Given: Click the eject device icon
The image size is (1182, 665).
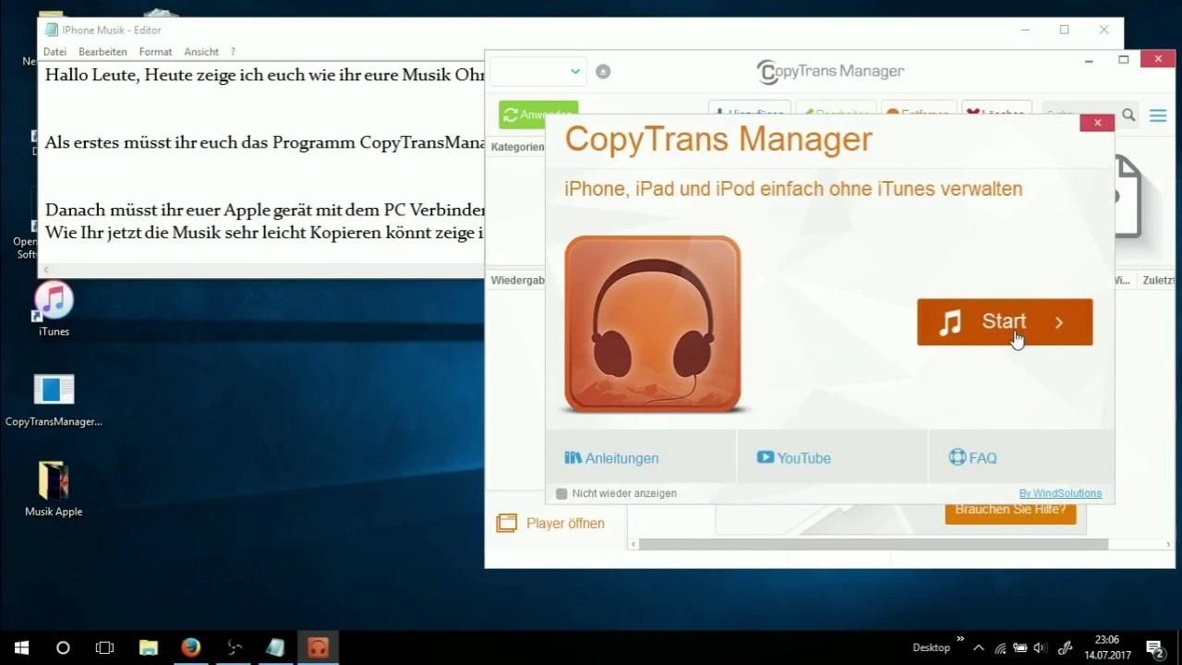Looking at the screenshot, I should click(x=603, y=71).
